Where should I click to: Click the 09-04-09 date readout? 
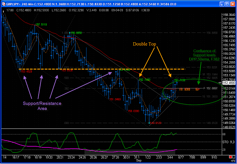point(117,10)
